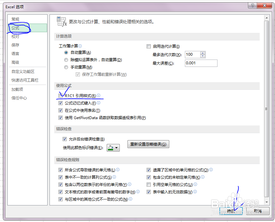
Task: Click info icon next to 工作簿计算
Action: click(x=80, y=46)
